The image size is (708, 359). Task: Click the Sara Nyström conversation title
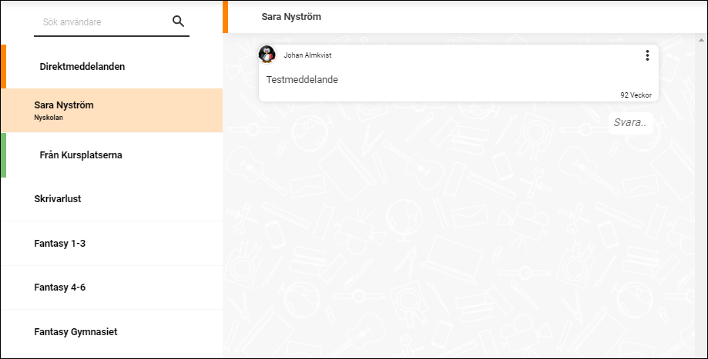pos(291,17)
